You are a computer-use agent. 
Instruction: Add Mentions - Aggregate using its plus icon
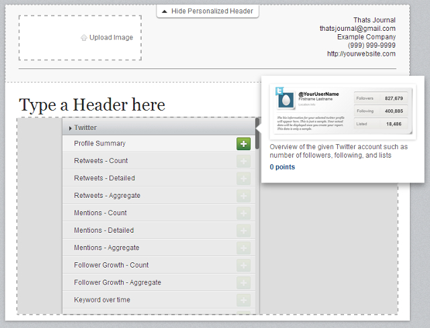tap(243, 248)
